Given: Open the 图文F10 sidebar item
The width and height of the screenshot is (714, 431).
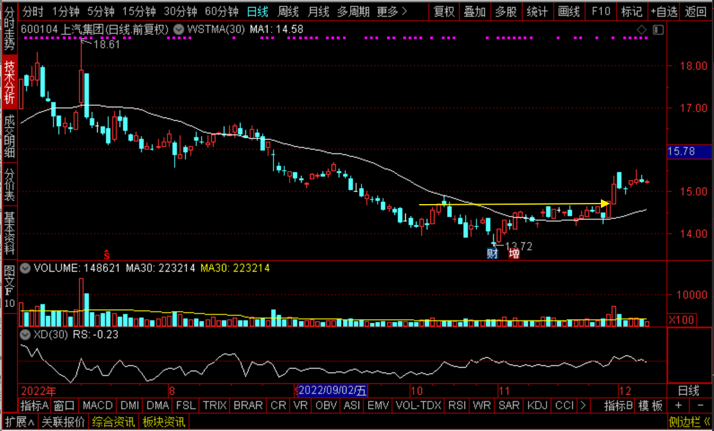Looking at the screenshot, I should point(9,288).
